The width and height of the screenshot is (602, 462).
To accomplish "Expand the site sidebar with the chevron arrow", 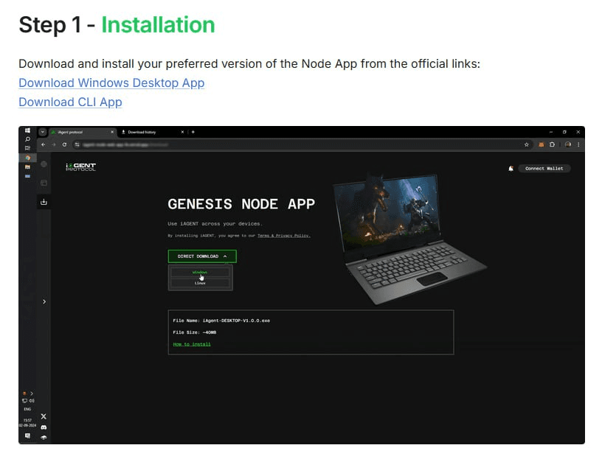I will (x=44, y=302).
